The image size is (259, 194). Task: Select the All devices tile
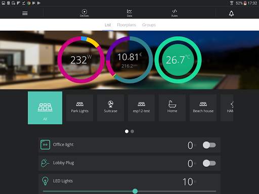coord(45,108)
